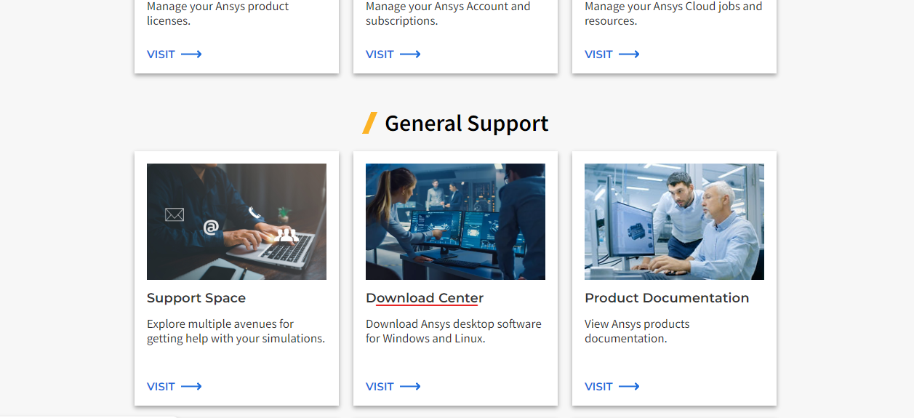Click the arrow icon in the Cloud jobs card
The image size is (914, 418).
(x=629, y=55)
